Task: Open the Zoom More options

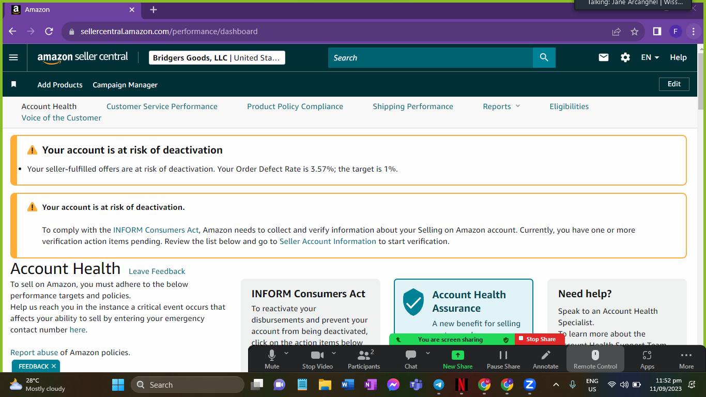Action: [686, 359]
